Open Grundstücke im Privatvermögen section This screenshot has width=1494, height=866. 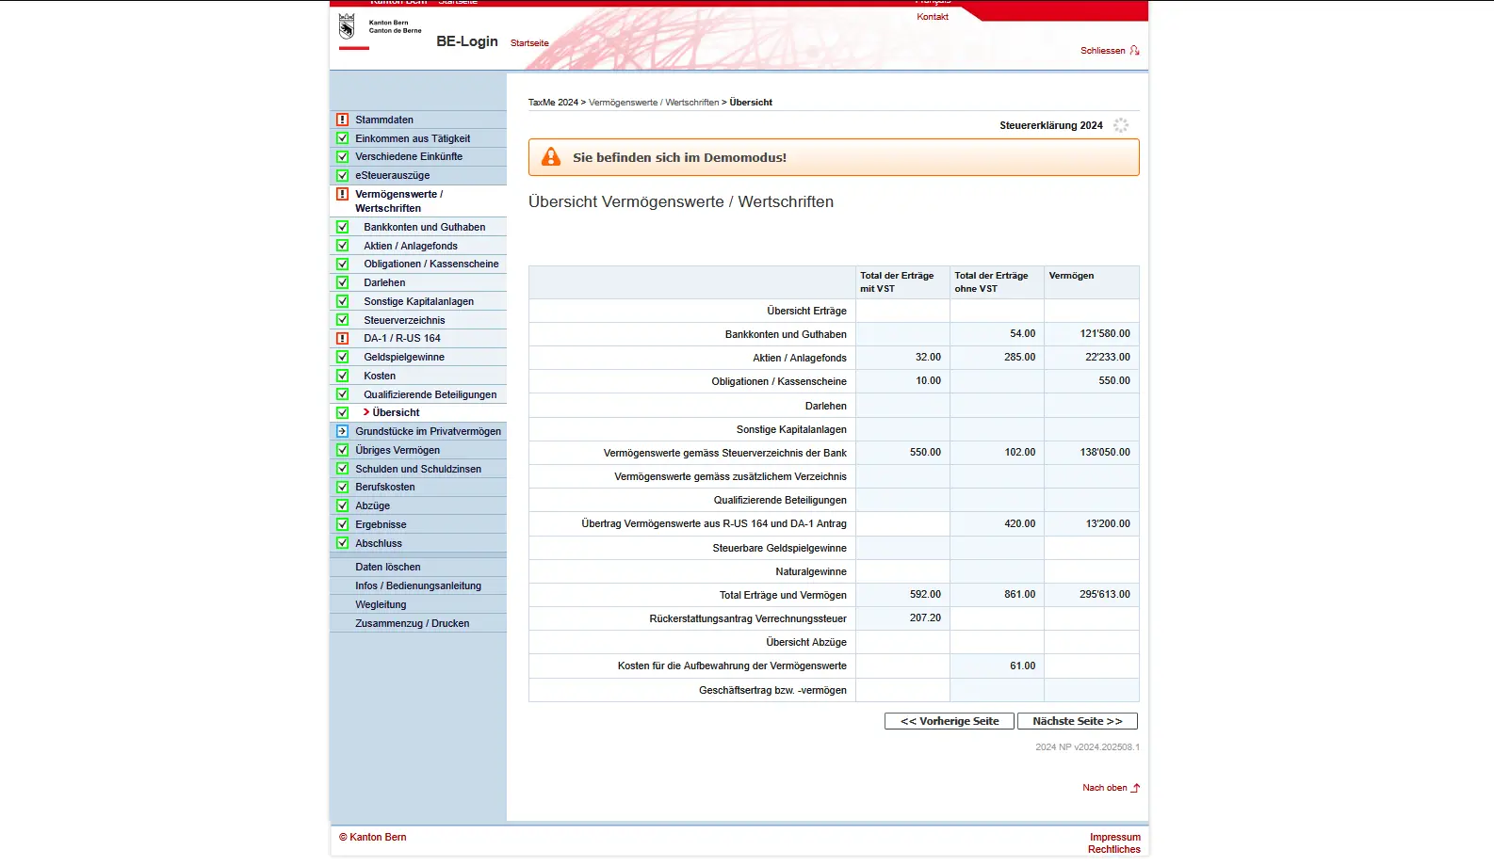[429, 431]
